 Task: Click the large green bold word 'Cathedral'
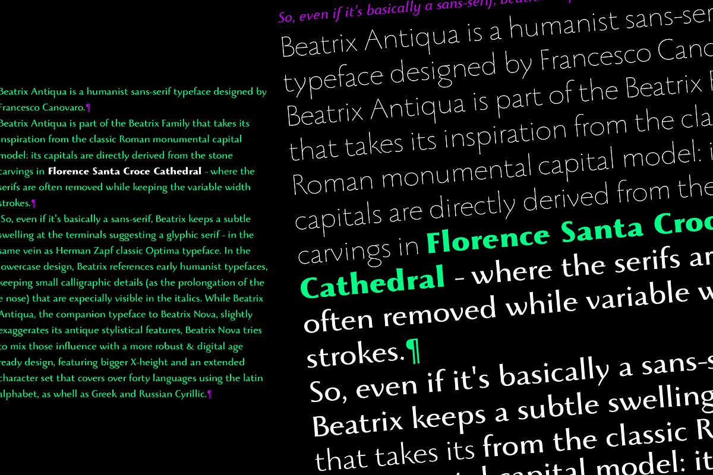(373, 281)
